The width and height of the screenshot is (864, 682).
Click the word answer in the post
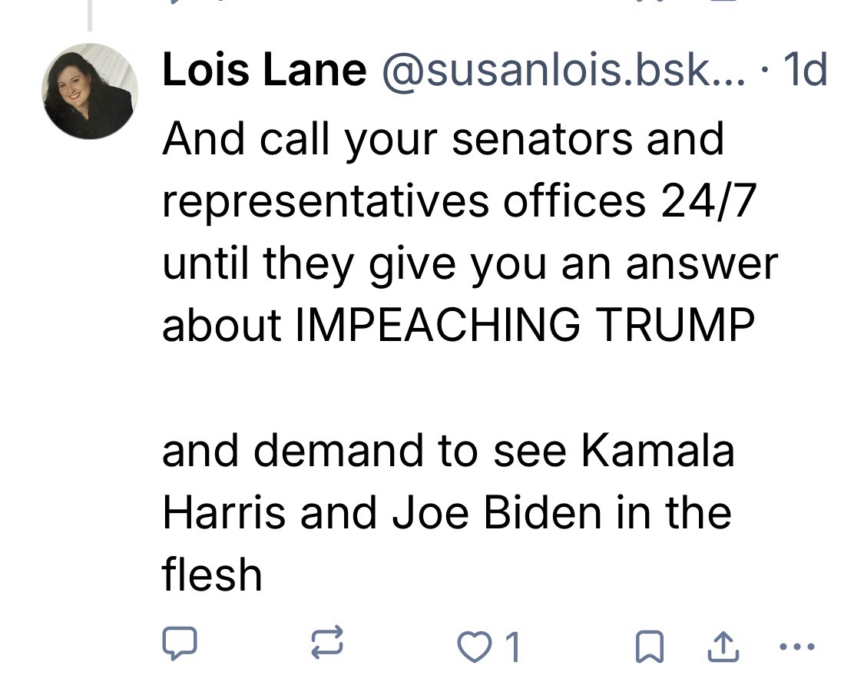701,263
